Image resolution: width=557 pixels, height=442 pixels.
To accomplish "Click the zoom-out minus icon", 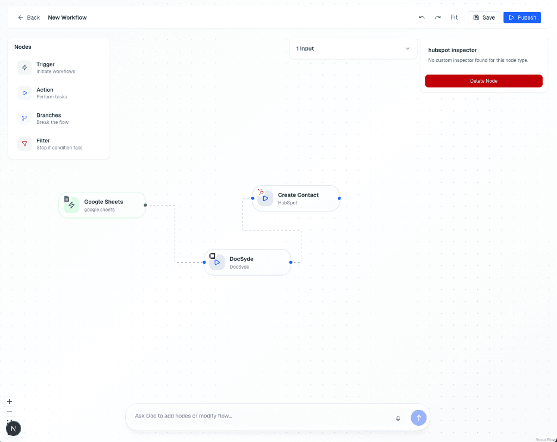I will (9, 413).
